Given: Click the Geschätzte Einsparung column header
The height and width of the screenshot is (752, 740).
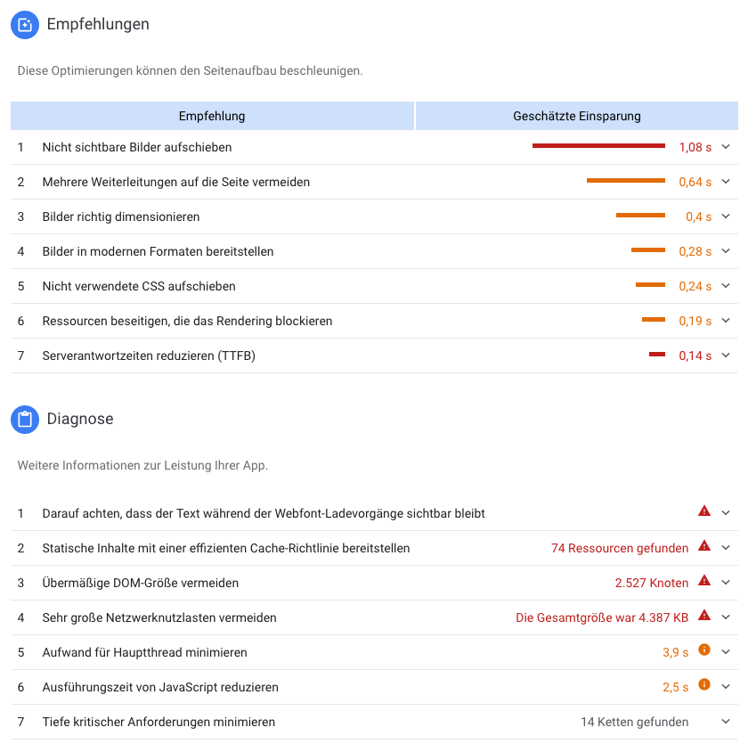Looking at the screenshot, I should [x=576, y=116].
